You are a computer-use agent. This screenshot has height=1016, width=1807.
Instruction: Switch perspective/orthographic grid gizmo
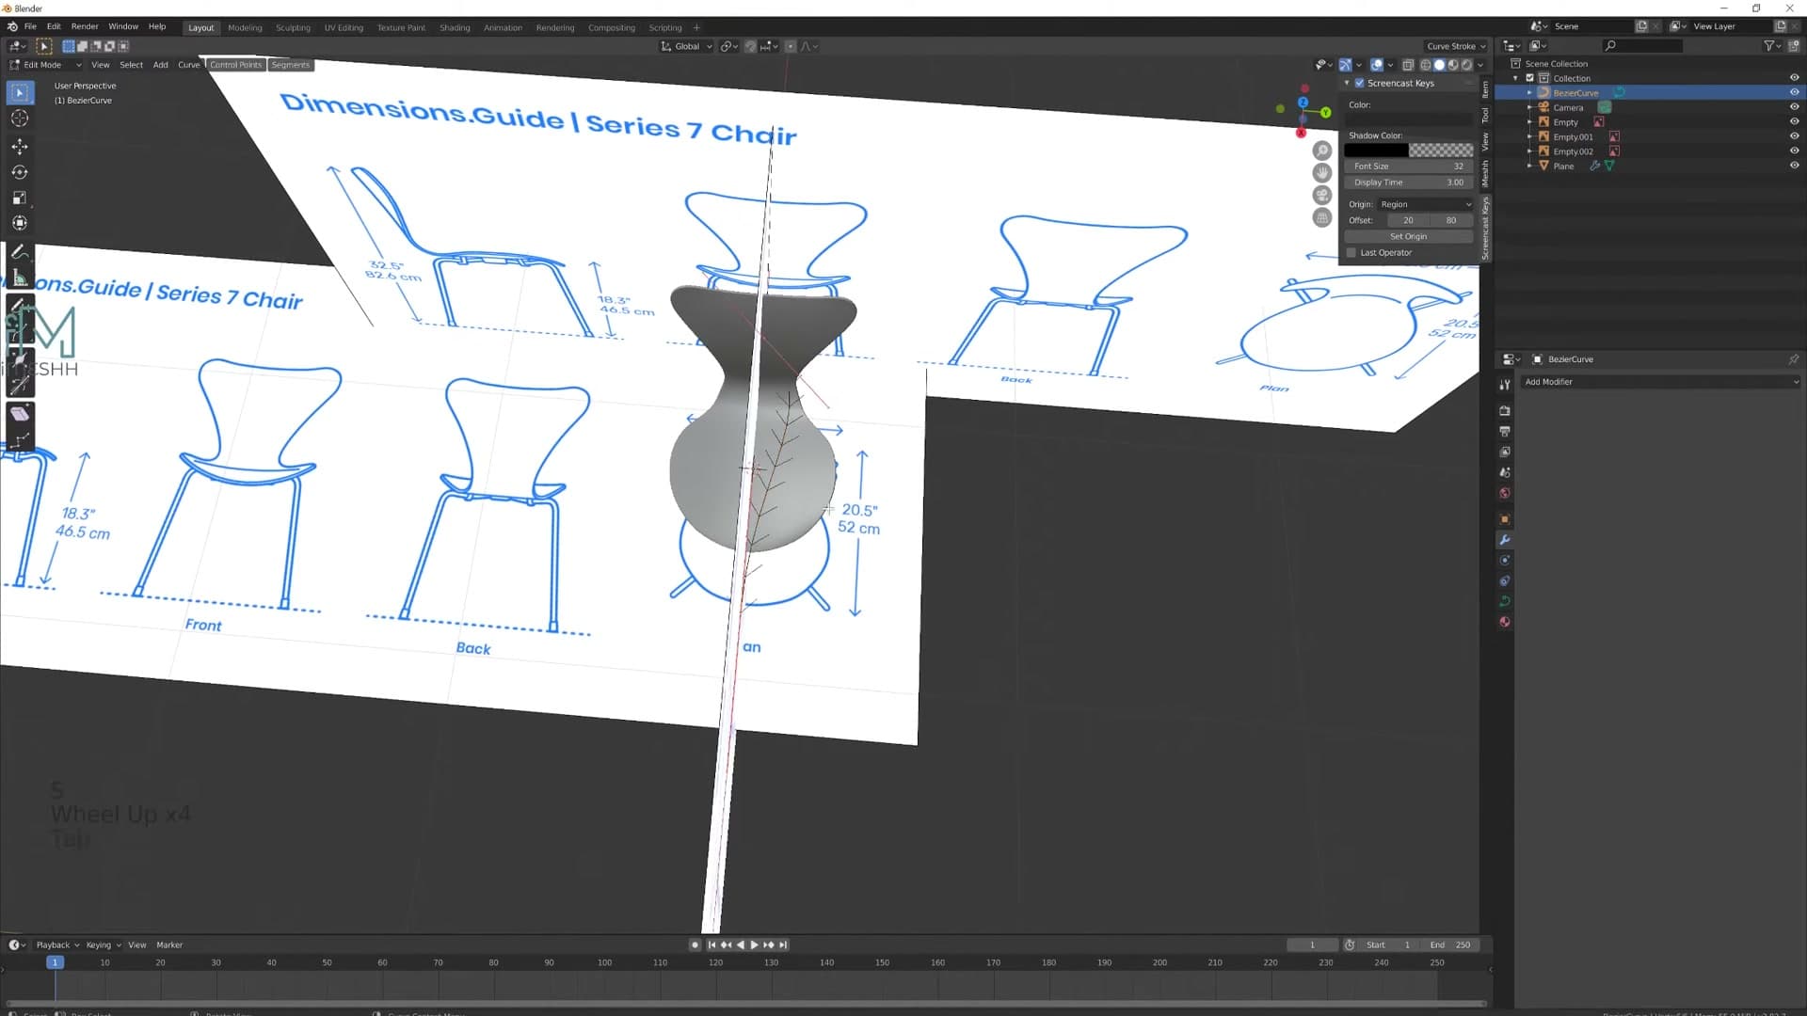(x=1322, y=218)
